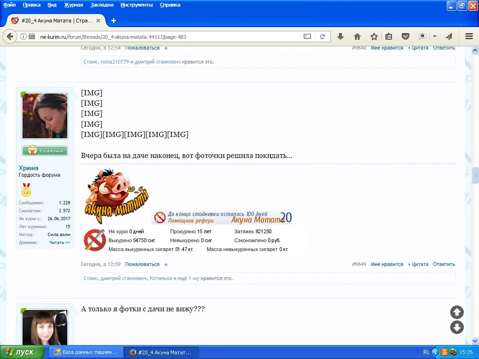479x359 pixels.
Task: Click Читать link next to Дневник
Action: (59, 242)
